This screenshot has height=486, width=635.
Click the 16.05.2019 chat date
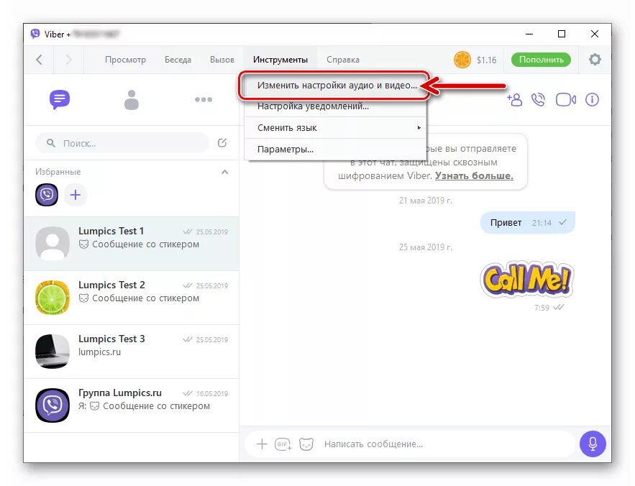pyautogui.click(x=212, y=394)
